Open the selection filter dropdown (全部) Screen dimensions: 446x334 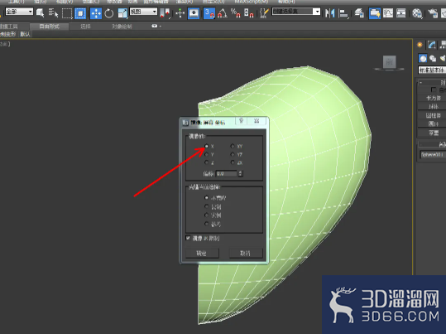pos(19,12)
